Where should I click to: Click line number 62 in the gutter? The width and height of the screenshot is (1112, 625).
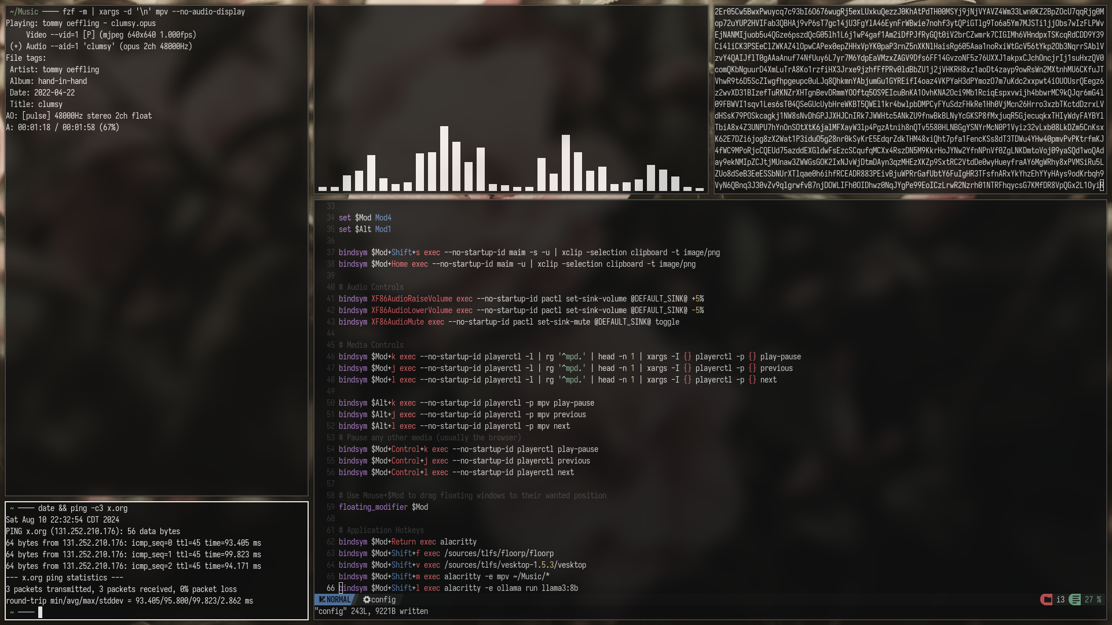(331, 542)
